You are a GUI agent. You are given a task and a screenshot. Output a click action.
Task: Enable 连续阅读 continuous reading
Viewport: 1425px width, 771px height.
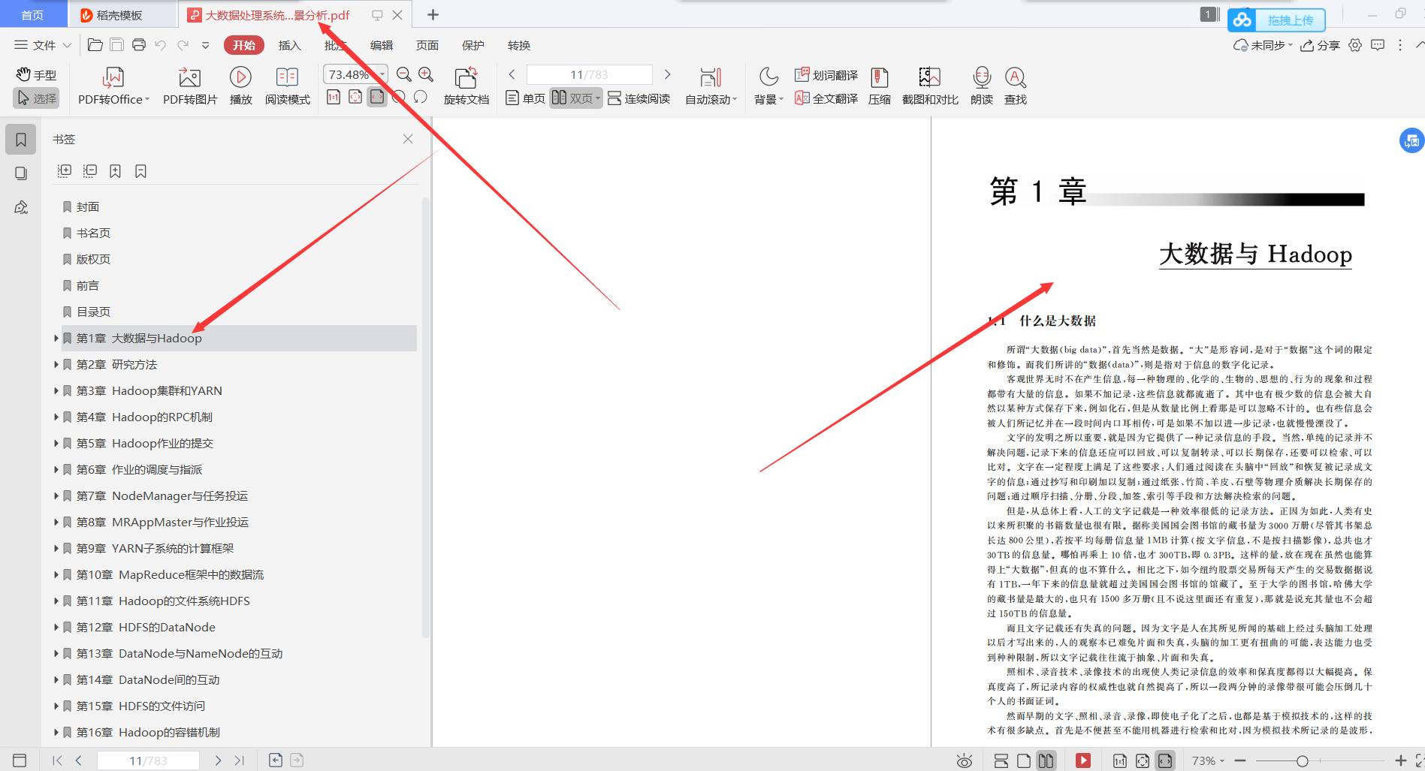coord(639,98)
